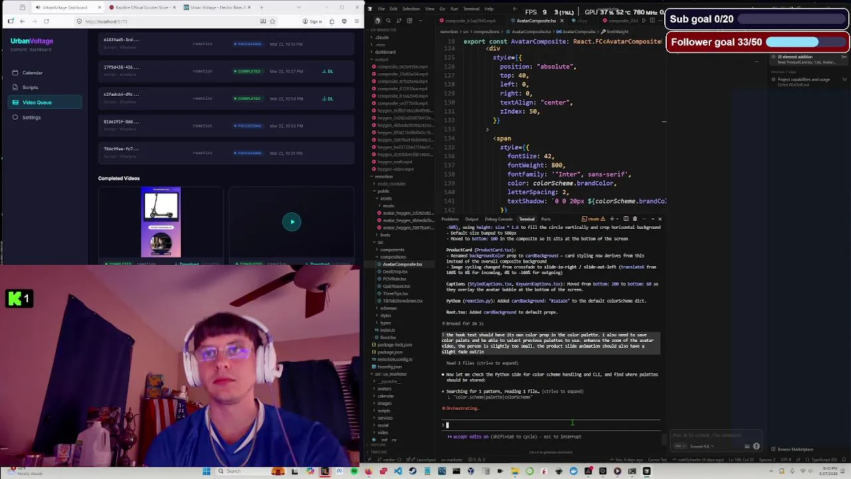Download the video from job 17f5d438-426
Image resolution: width=851 pixels, height=479 pixels.
(x=328, y=71)
